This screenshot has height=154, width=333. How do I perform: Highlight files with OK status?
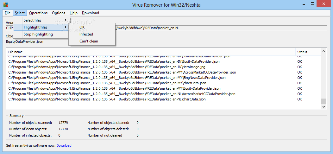92,27
